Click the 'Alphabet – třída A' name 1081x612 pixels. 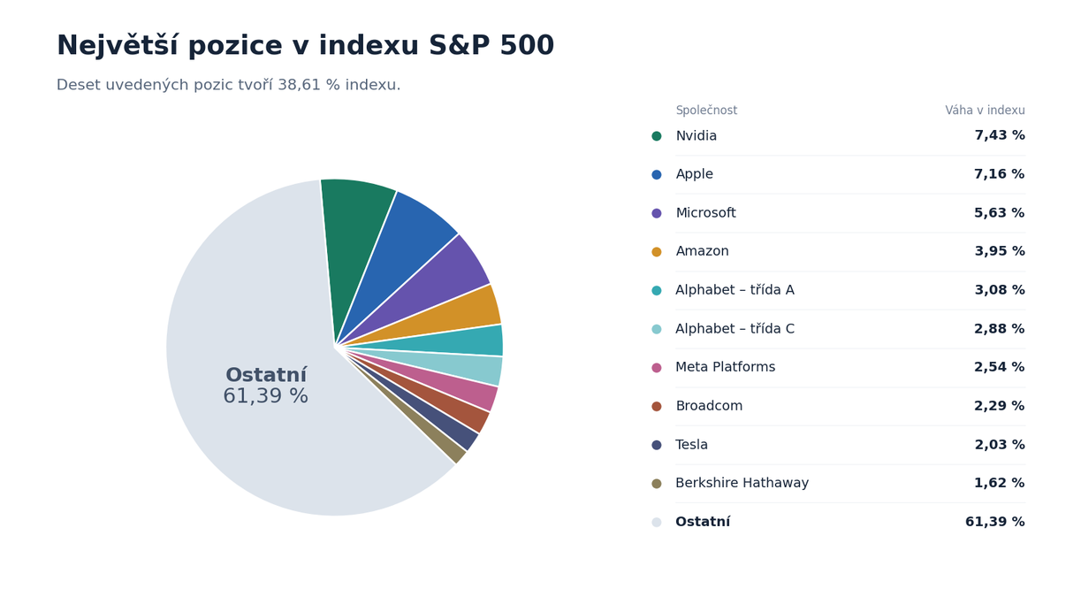click(735, 290)
